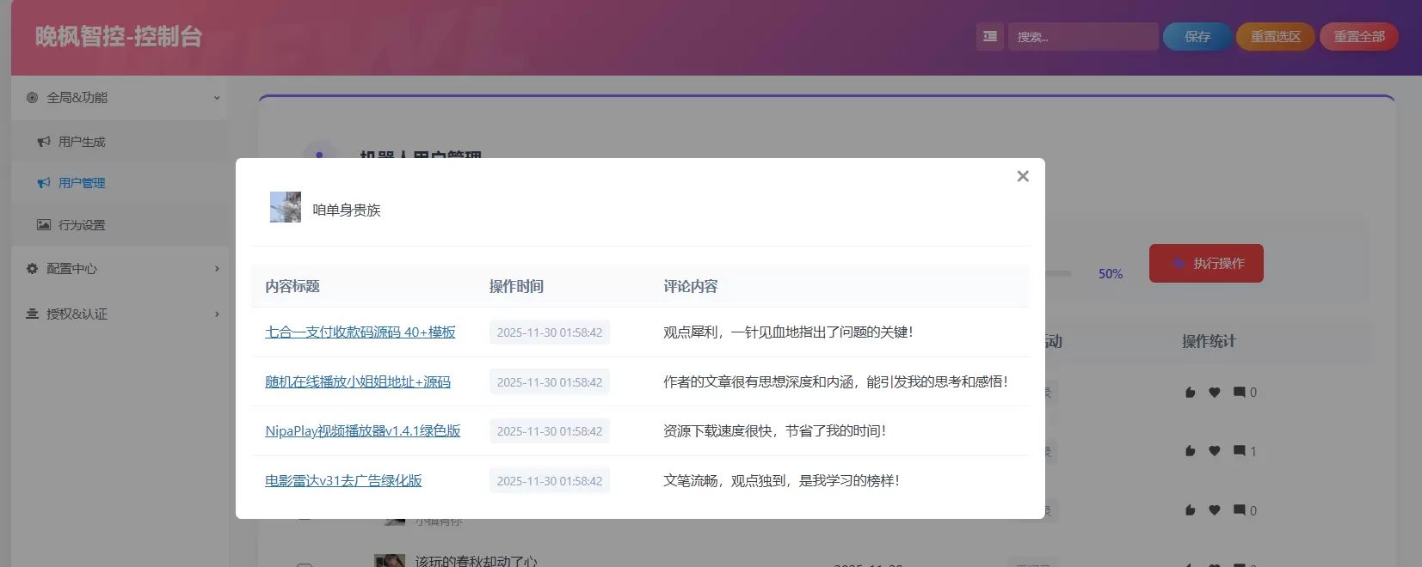The width and height of the screenshot is (1422, 567).
Task: Collapse the 全局&功能 sidebar section
Action: tap(120, 98)
